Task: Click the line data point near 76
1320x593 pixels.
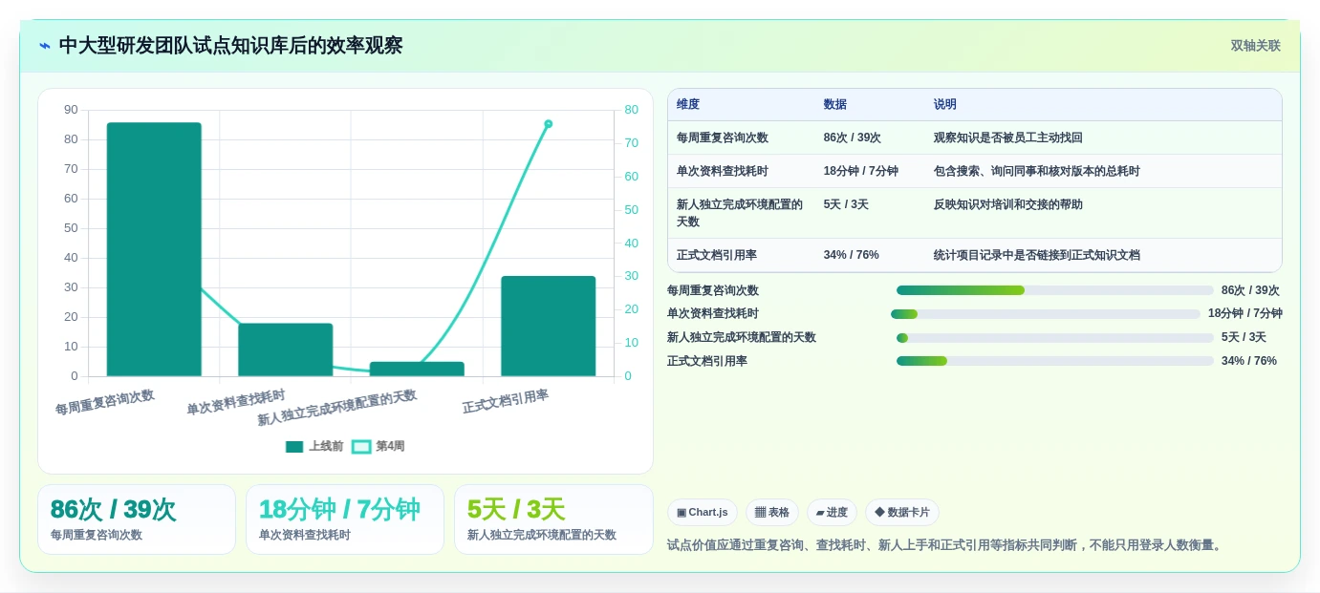Action: [x=549, y=123]
